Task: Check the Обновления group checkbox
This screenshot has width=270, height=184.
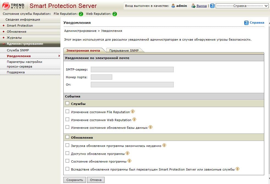Action: pos(67,137)
